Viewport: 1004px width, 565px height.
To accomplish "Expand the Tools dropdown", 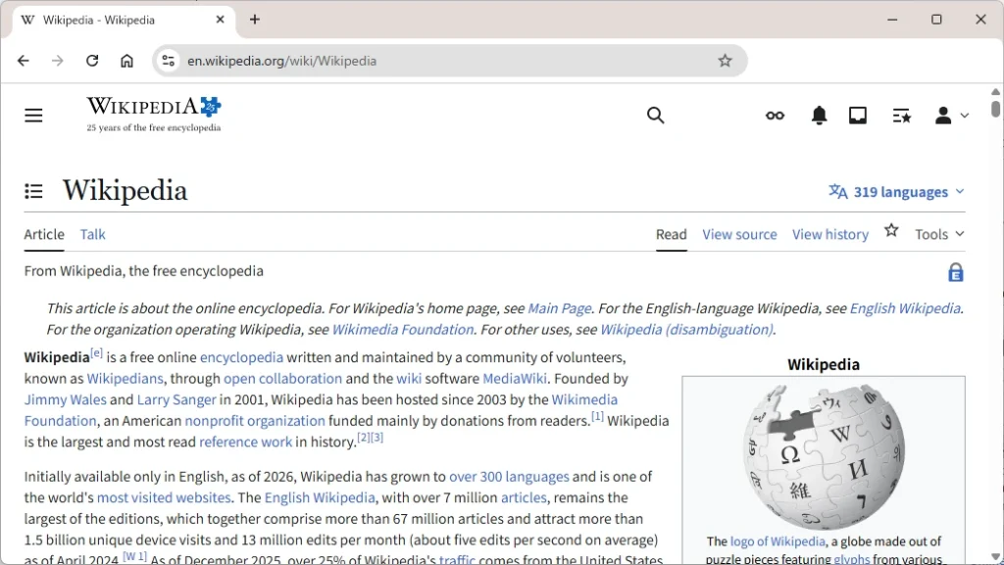I will [939, 234].
